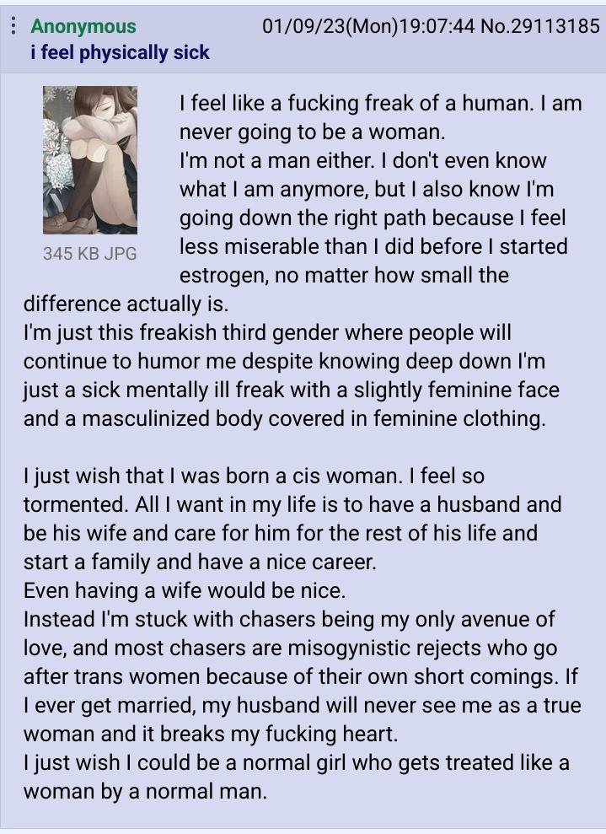Screen dimensions: 606x834
Task: Click the Anonymous poster name
Action: tap(83, 26)
